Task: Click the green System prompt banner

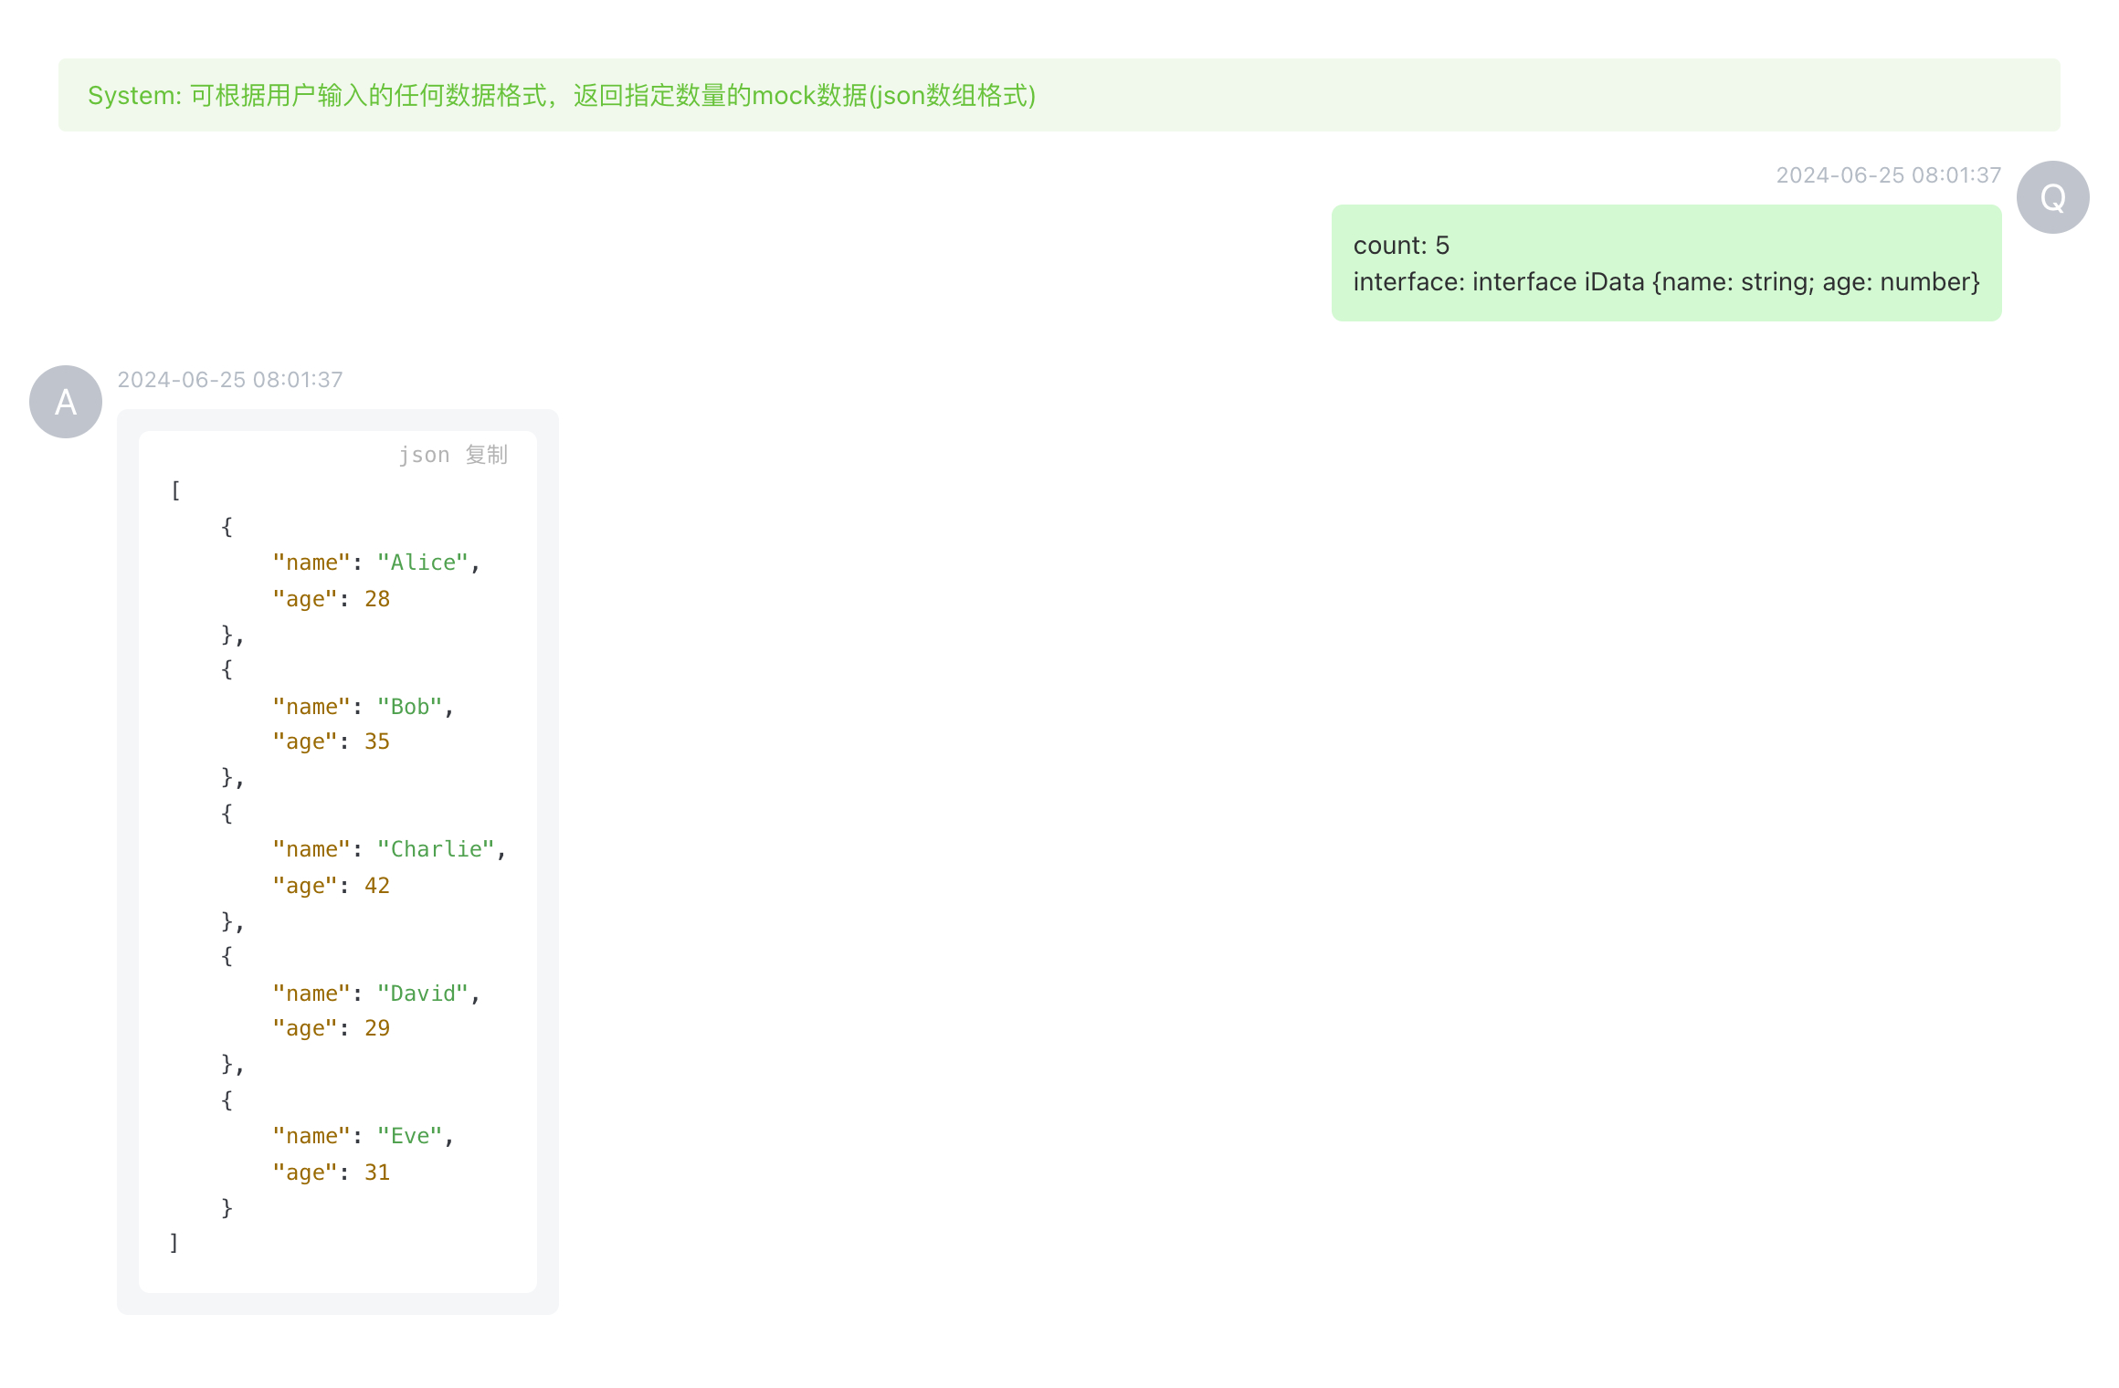Action: point(1058,95)
